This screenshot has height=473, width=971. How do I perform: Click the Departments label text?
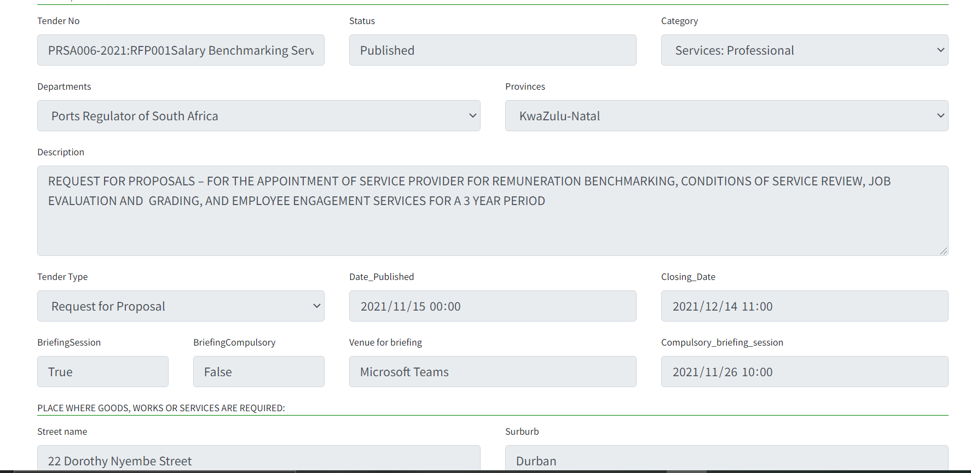click(64, 86)
